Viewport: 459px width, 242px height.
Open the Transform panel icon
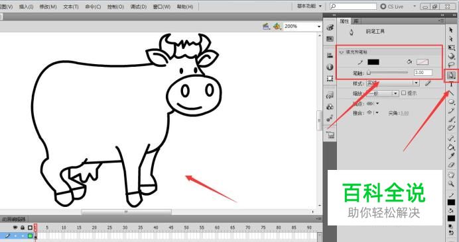(x=330, y=78)
